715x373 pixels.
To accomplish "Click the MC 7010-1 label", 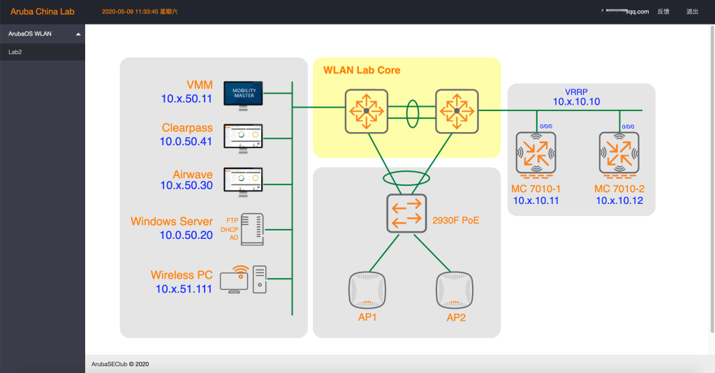I will 536,189.
